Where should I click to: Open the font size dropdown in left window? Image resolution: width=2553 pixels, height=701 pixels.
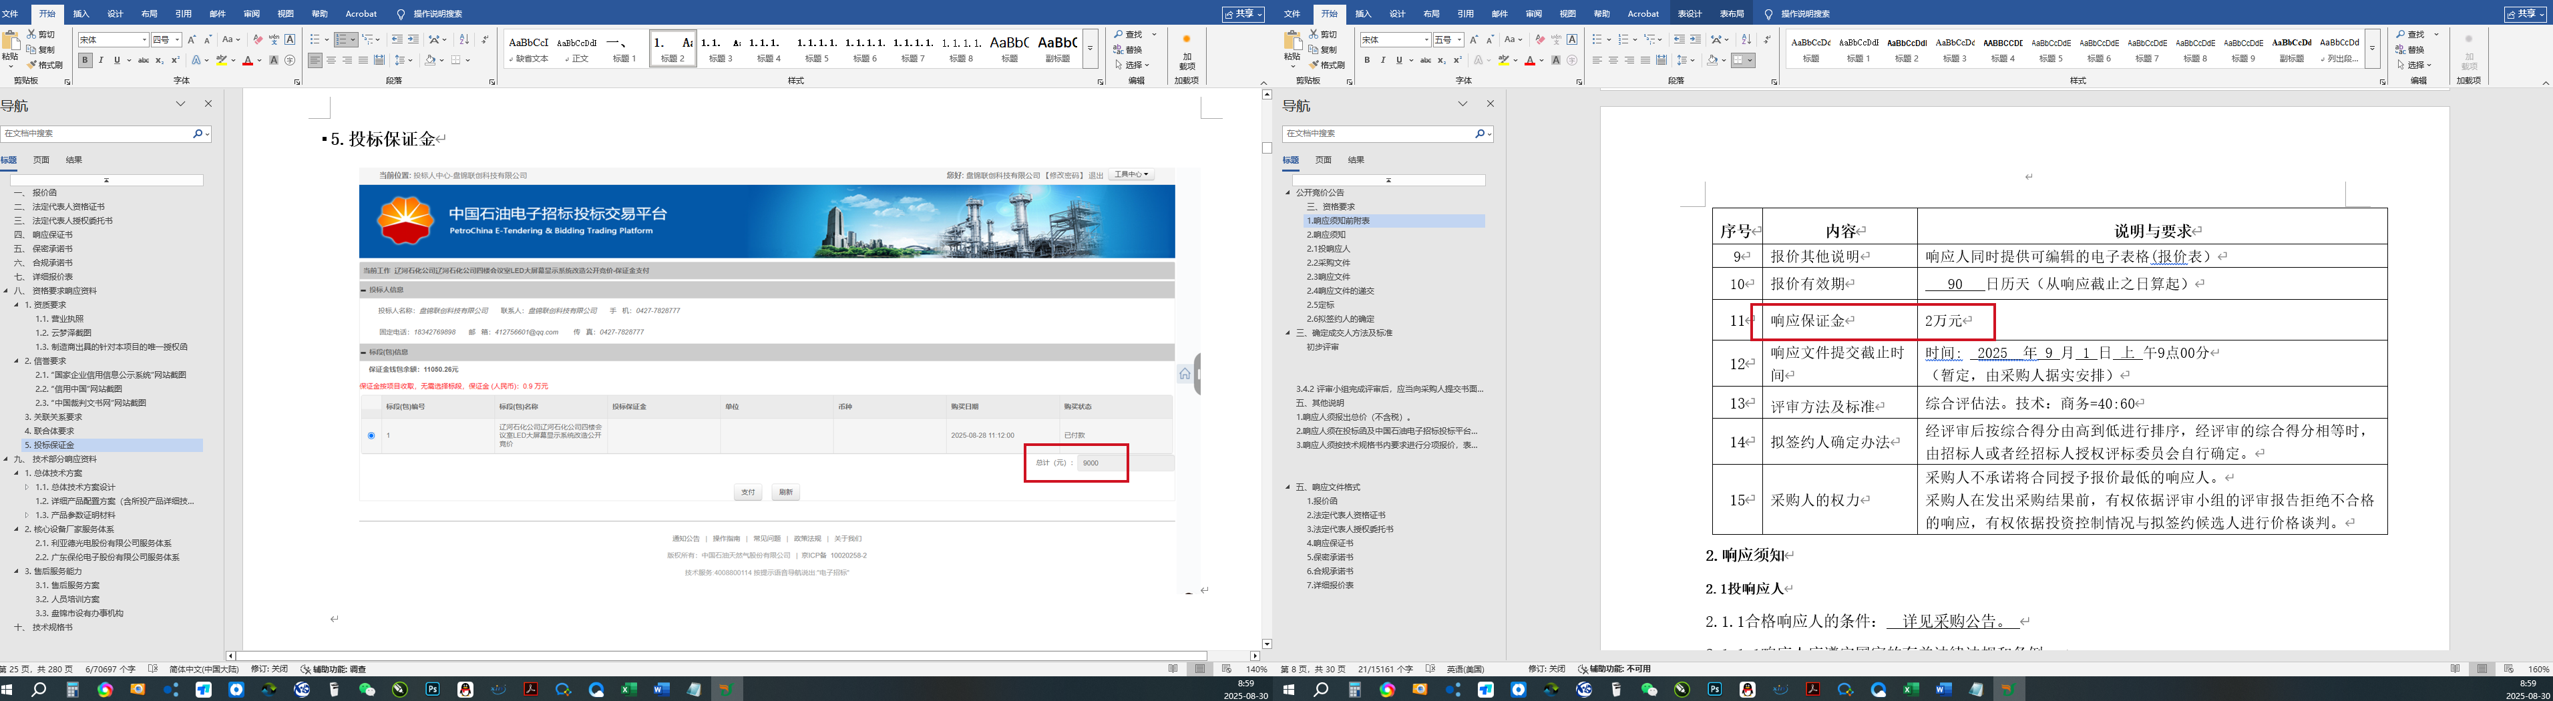(x=178, y=39)
